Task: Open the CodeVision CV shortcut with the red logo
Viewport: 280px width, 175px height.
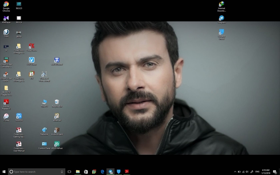Action: coord(31,47)
